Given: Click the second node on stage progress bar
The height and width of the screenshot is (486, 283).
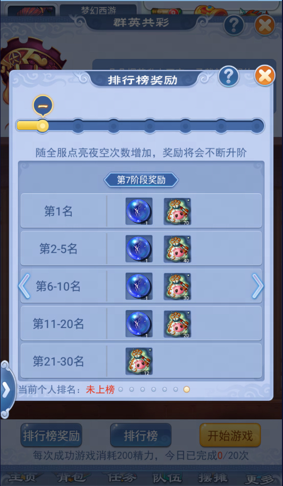Looking at the screenshot, I should (78, 126).
